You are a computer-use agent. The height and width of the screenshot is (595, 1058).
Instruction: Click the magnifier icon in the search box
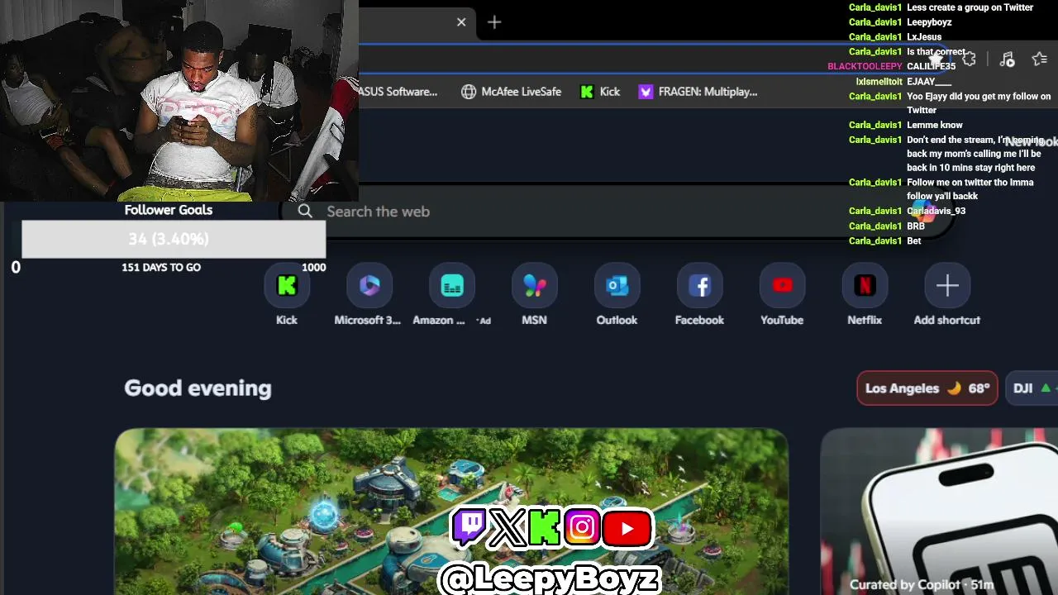pyautogui.click(x=305, y=212)
